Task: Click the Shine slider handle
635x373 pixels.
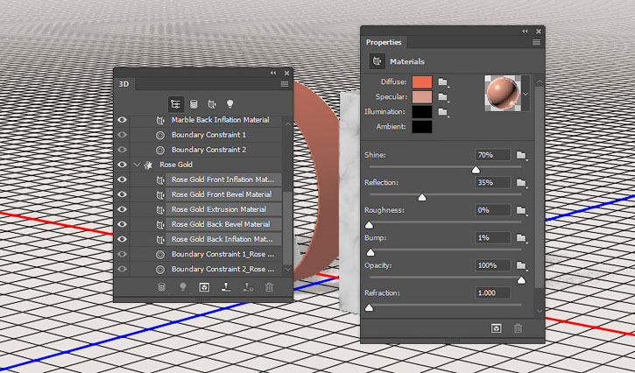Action: [x=476, y=169]
